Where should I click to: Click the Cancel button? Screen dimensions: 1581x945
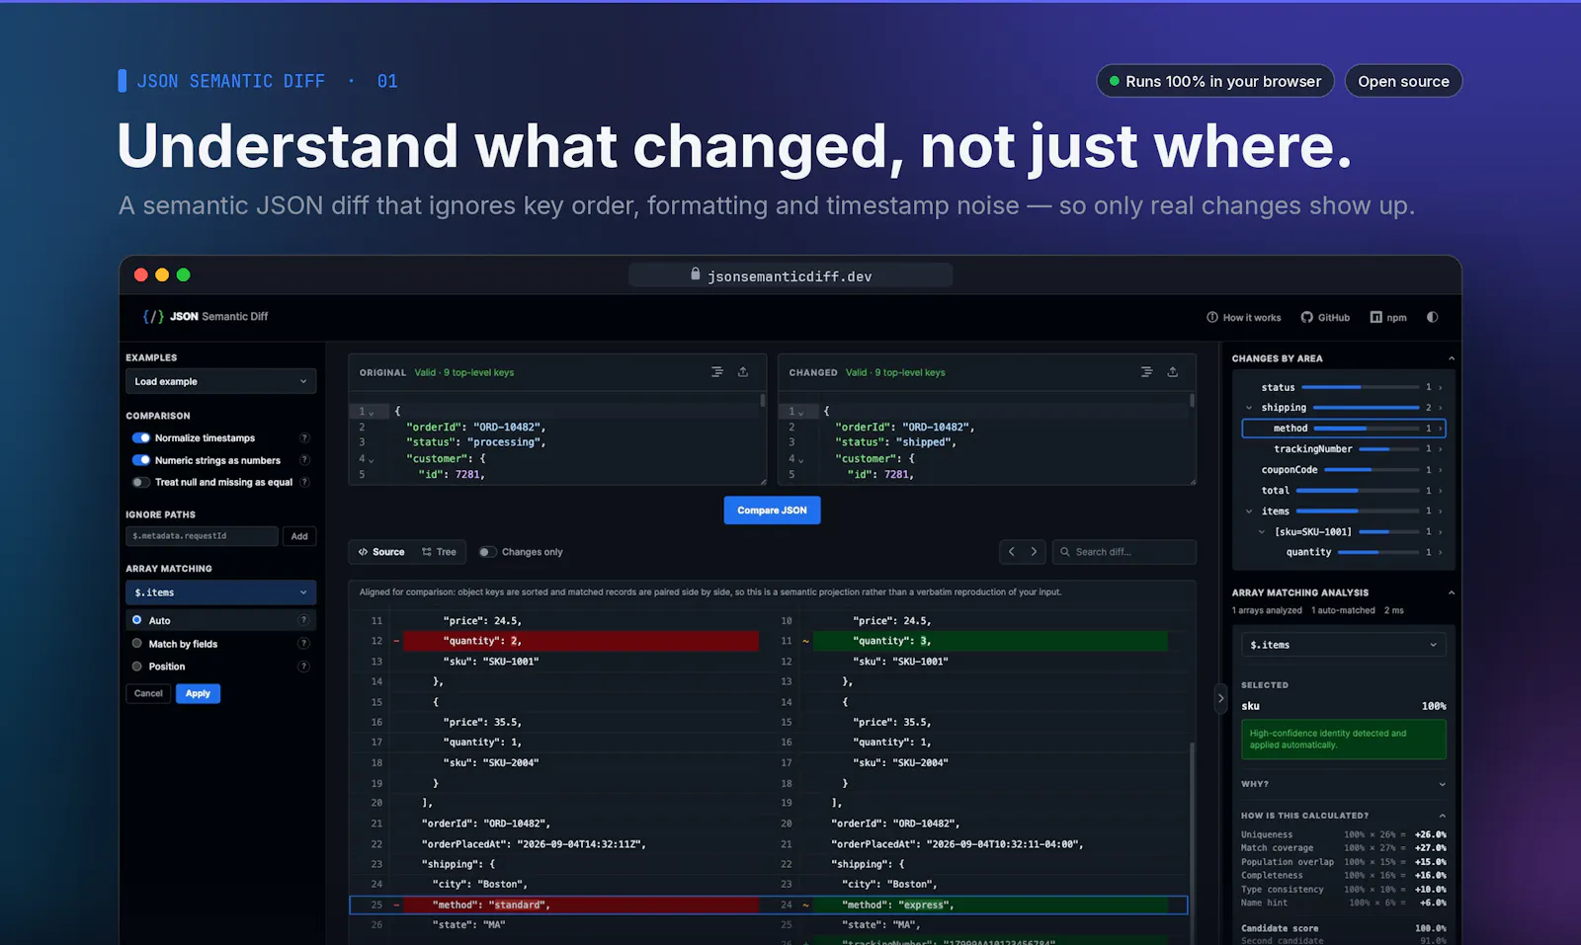[148, 693]
